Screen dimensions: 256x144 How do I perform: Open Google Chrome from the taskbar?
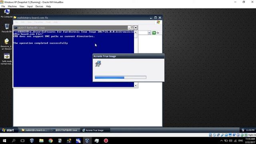pyautogui.click(x=51, y=140)
